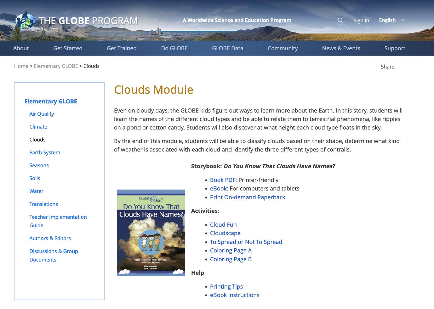434x309 pixels.
Task: Click the Sign In button
Action: click(x=361, y=20)
